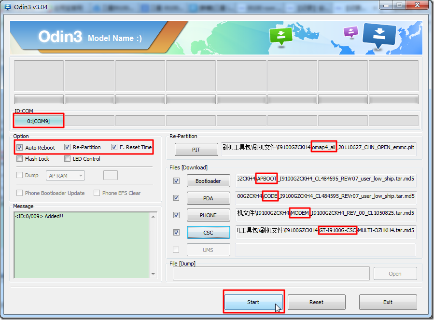Click '<ID:0/009> Added!!' message text
This screenshot has height=320, width=434.
click(x=39, y=216)
